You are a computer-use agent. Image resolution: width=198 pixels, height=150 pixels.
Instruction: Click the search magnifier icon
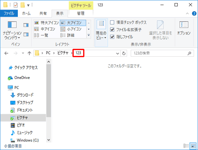click(x=189, y=53)
